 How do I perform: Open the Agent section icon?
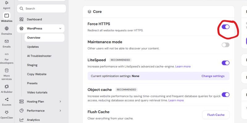[x=6, y=3]
